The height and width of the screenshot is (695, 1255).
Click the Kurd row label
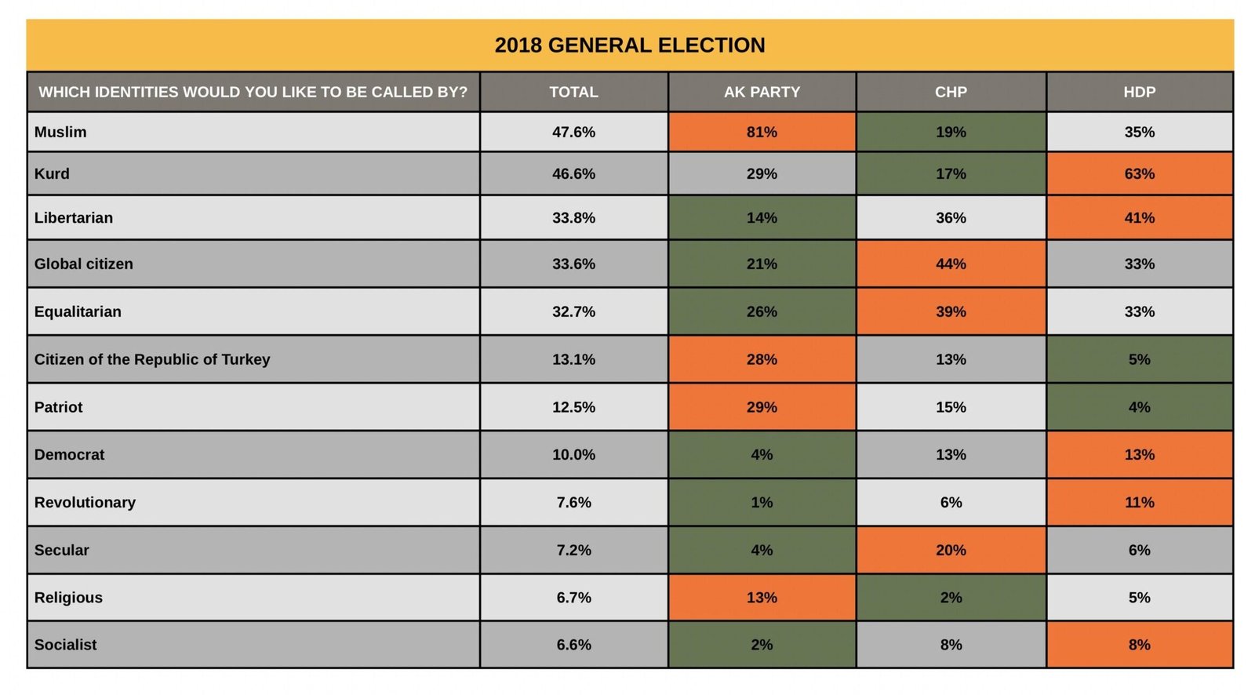point(52,173)
